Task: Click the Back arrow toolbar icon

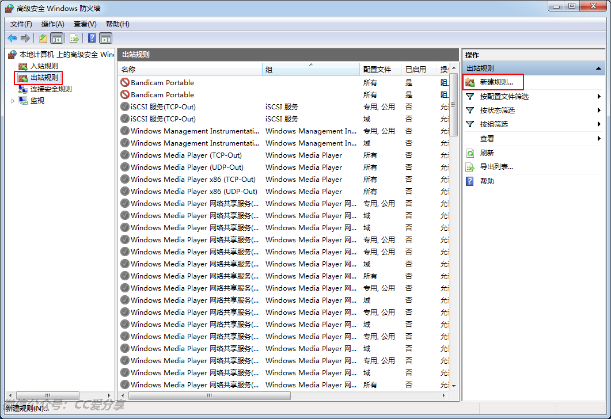Action: tap(12, 38)
